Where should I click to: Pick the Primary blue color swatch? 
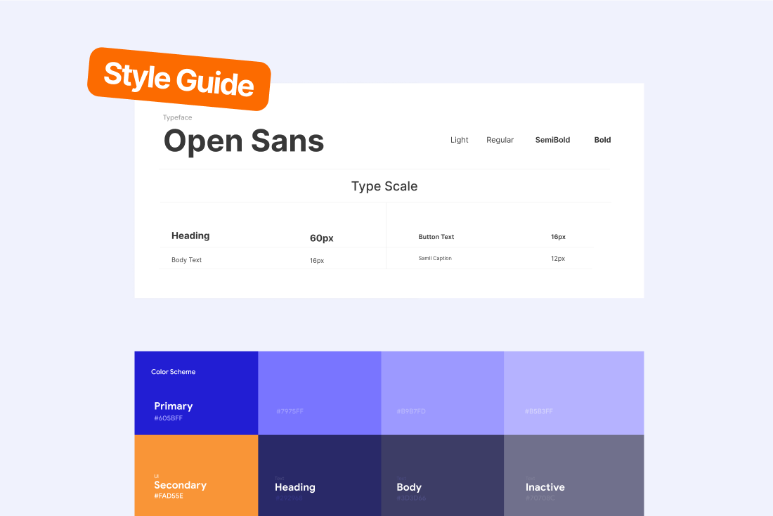pos(196,393)
